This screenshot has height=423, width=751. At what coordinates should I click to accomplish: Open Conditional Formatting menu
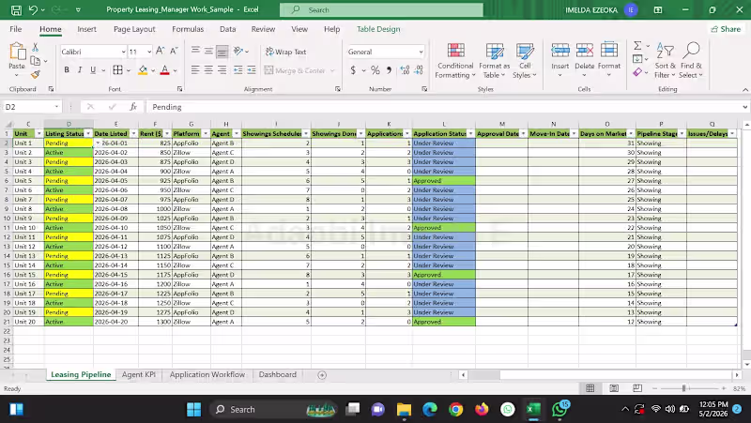pyautogui.click(x=455, y=61)
